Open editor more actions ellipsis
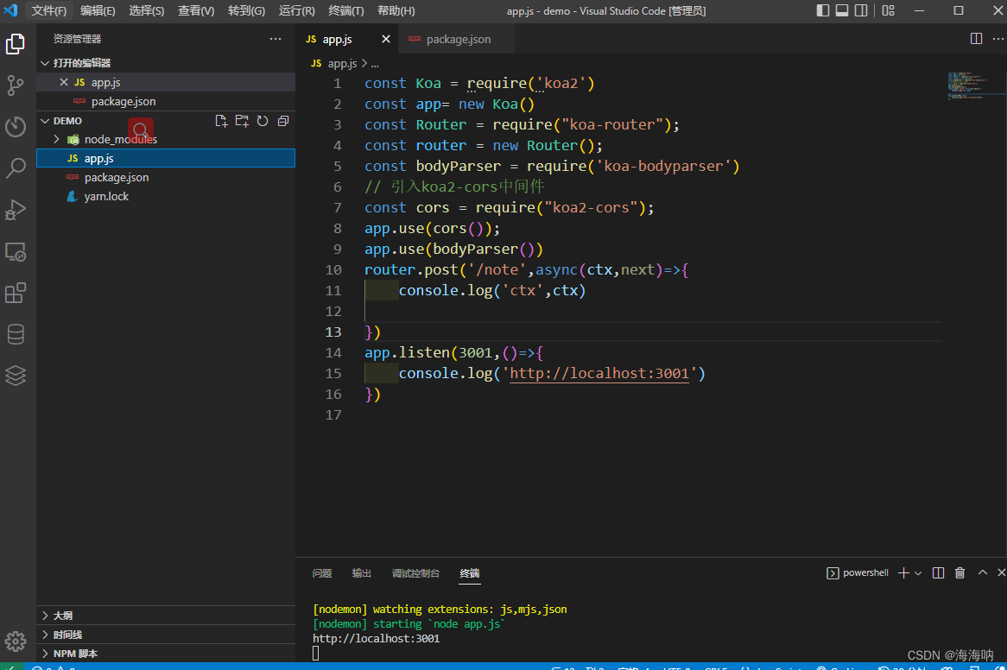Viewport: 1007px width, 670px height. [x=998, y=39]
